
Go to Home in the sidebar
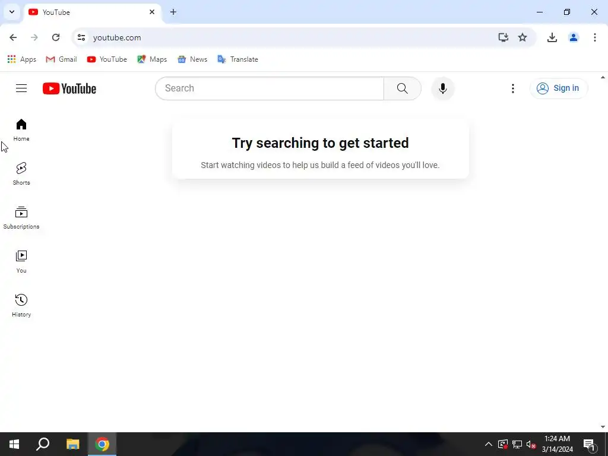(21, 130)
